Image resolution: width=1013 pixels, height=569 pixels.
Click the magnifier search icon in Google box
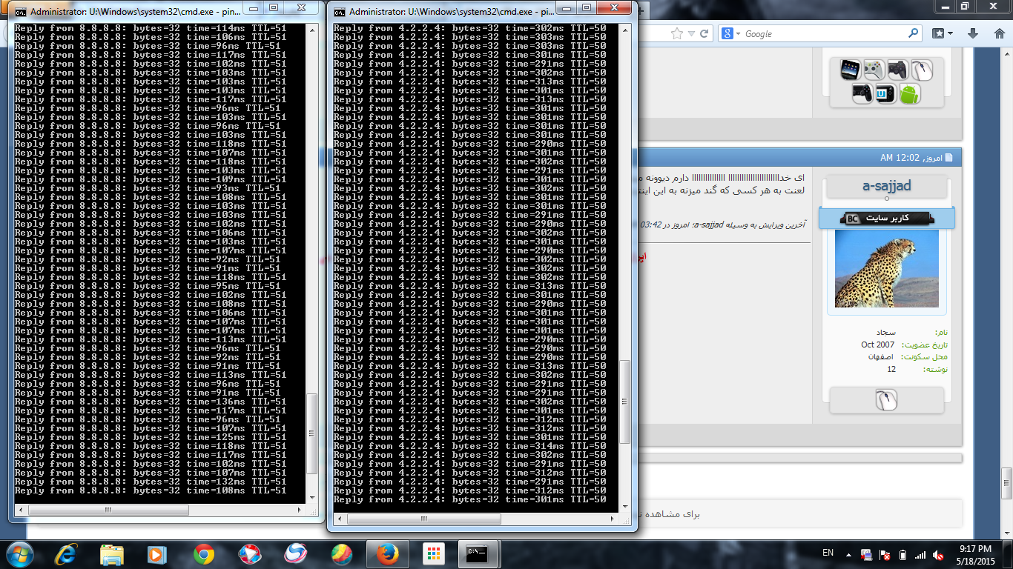913,33
